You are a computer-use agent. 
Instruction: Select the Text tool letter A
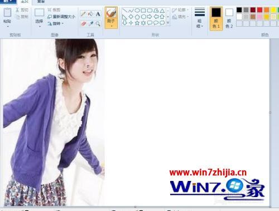click(x=98, y=14)
